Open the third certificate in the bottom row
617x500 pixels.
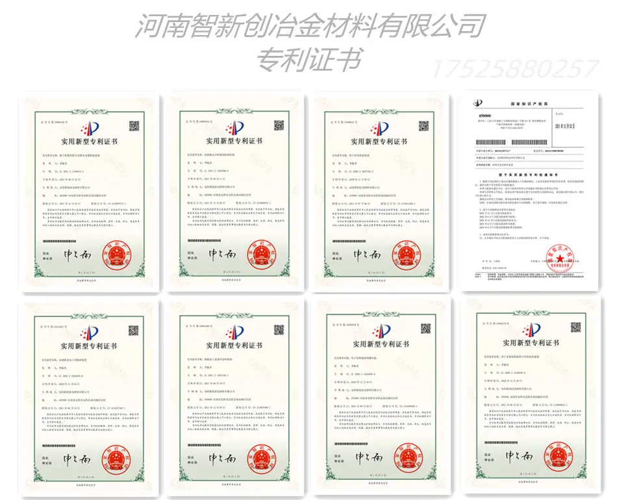click(381, 397)
